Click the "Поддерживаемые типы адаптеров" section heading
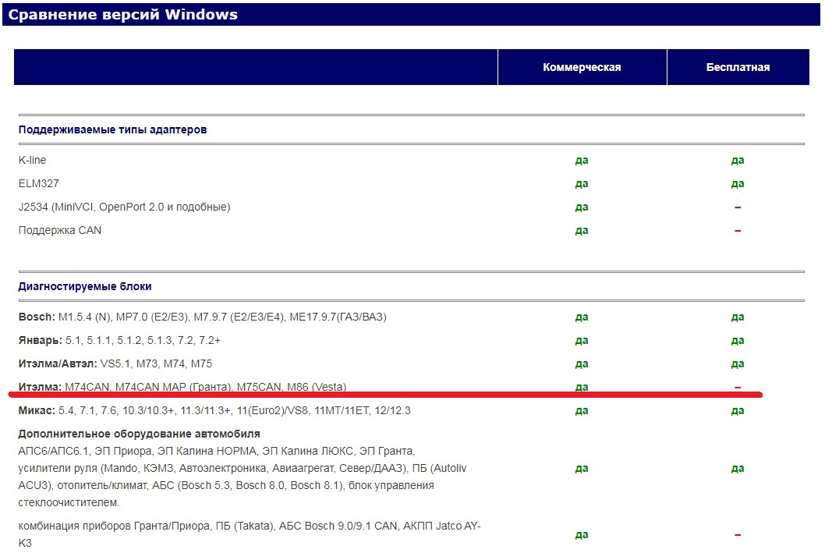Viewport: 825px width, 560px height. (x=112, y=129)
